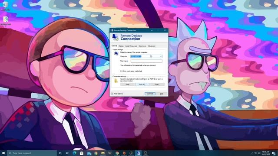Close the Remote Desktop Connection window
This screenshot has height=156, width=278.
pos(165,30)
